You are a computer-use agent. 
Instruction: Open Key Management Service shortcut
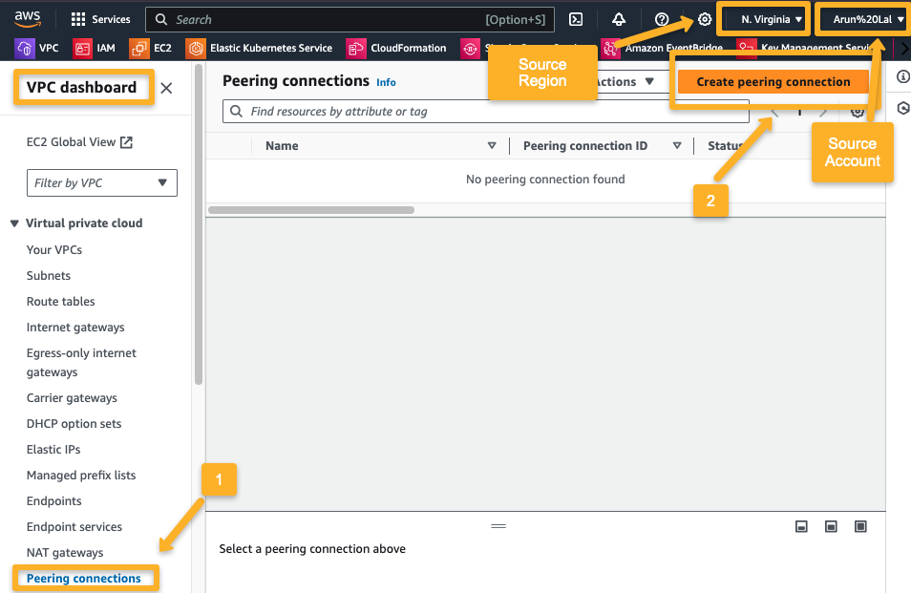pyautogui.click(x=805, y=48)
